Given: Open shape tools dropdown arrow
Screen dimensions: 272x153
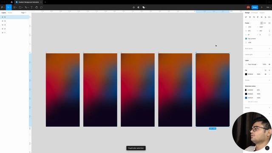Looking at the screenshot, I should point(22,8).
